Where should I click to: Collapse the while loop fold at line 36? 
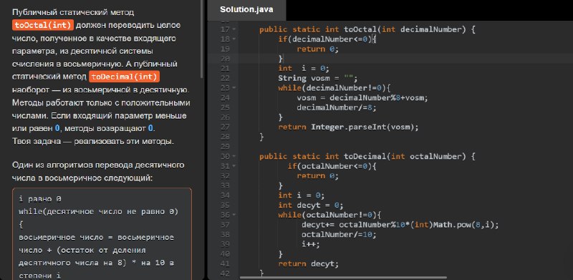234,215
